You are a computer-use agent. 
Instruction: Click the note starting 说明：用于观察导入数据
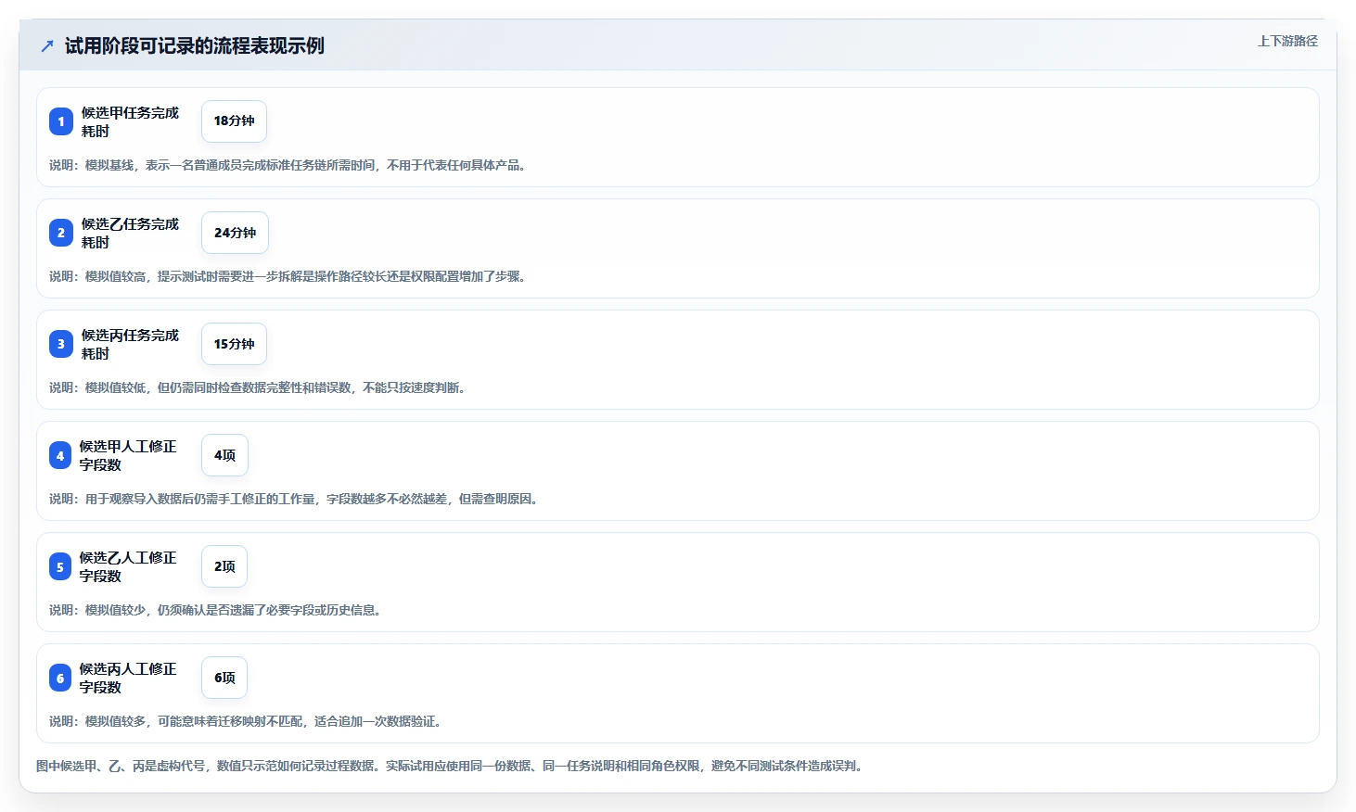coord(295,499)
